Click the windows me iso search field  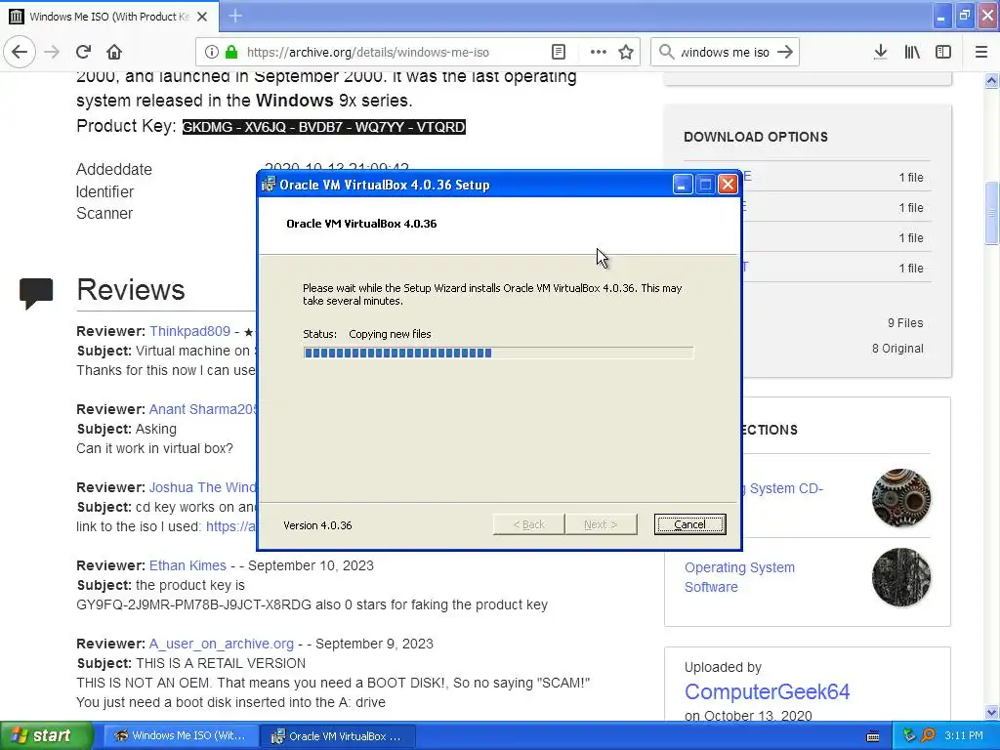tap(725, 53)
